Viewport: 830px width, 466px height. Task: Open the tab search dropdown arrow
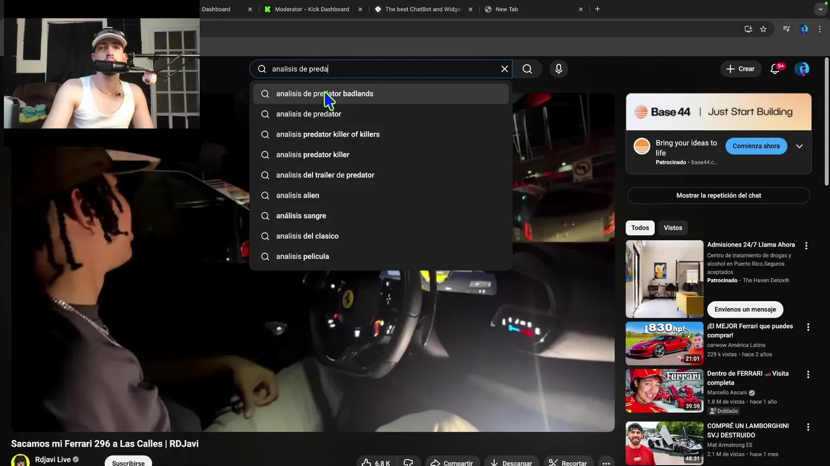[820, 9]
